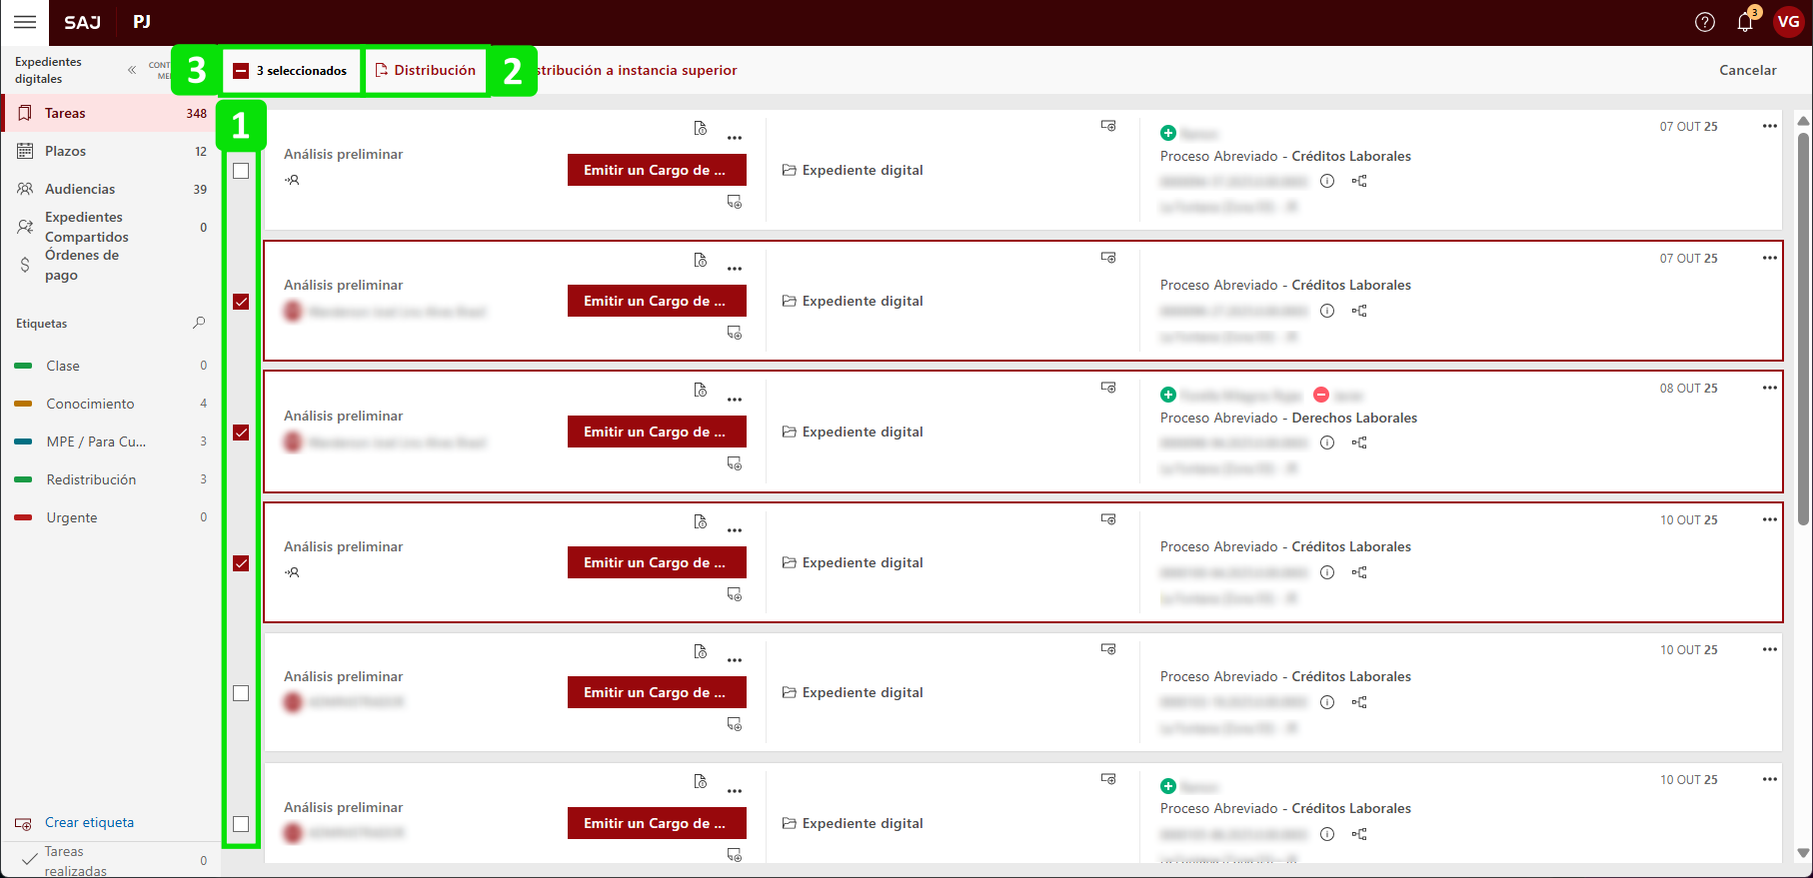Check the topmost unchecked 07 OUT 25 task
The width and height of the screenshot is (1813, 878).
pos(241,171)
